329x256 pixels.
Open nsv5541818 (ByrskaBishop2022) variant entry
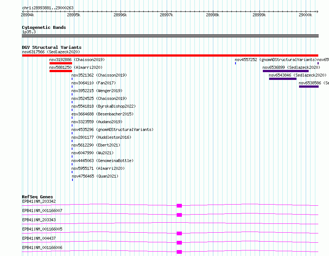pyautogui.click(x=104, y=106)
